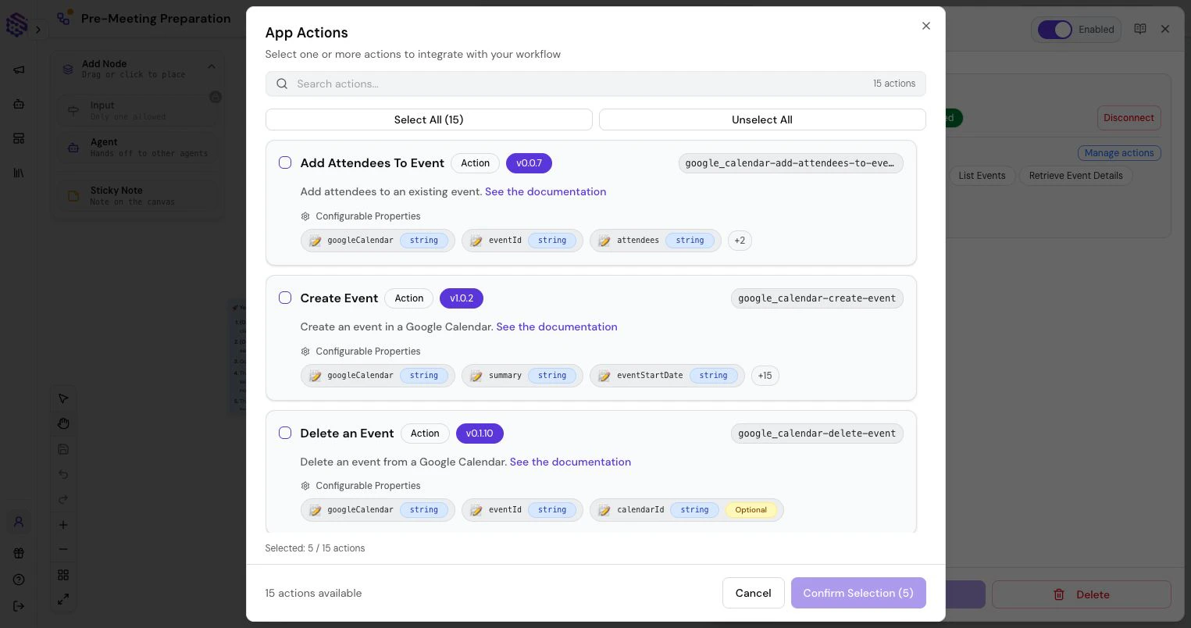Open the megaphone icon in sidebar
The height and width of the screenshot is (628, 1191).
click(19, 70)
